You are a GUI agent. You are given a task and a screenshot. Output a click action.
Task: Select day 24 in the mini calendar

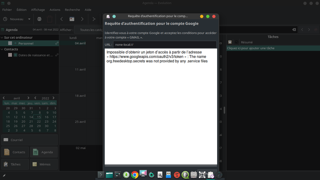point(54,121)
